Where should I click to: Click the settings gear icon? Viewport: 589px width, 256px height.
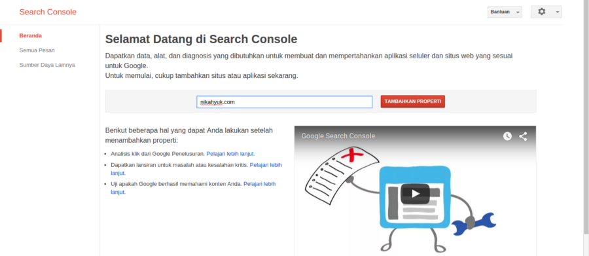[x=541, y=12]
